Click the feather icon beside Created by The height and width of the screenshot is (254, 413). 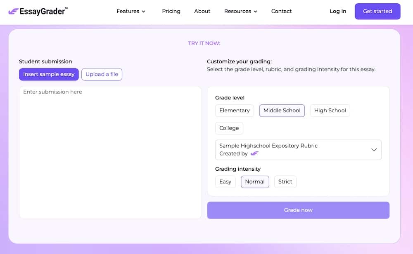pyautogui.click(x=255, y=153)
